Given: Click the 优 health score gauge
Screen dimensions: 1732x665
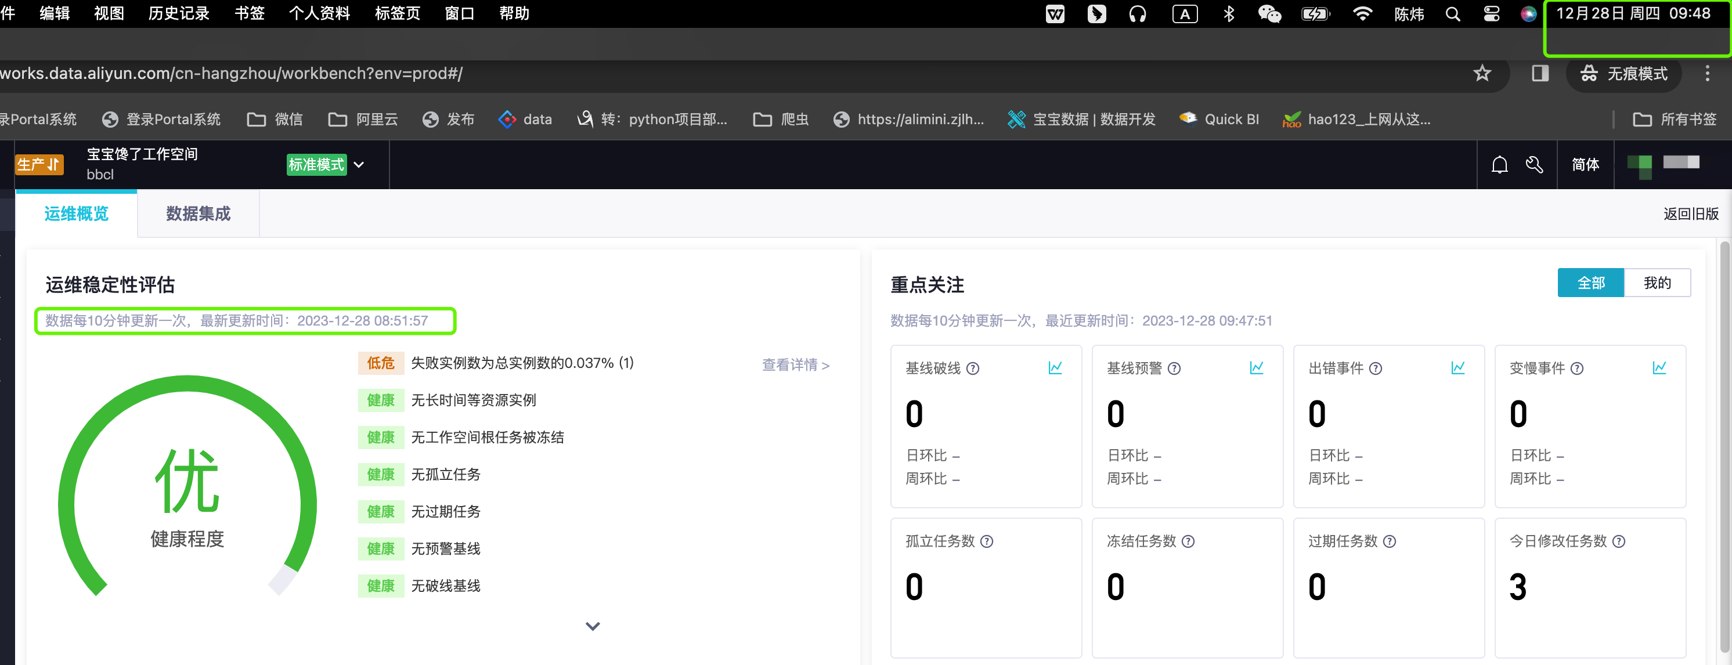Looking at the screenshot, I should [187, 486].
